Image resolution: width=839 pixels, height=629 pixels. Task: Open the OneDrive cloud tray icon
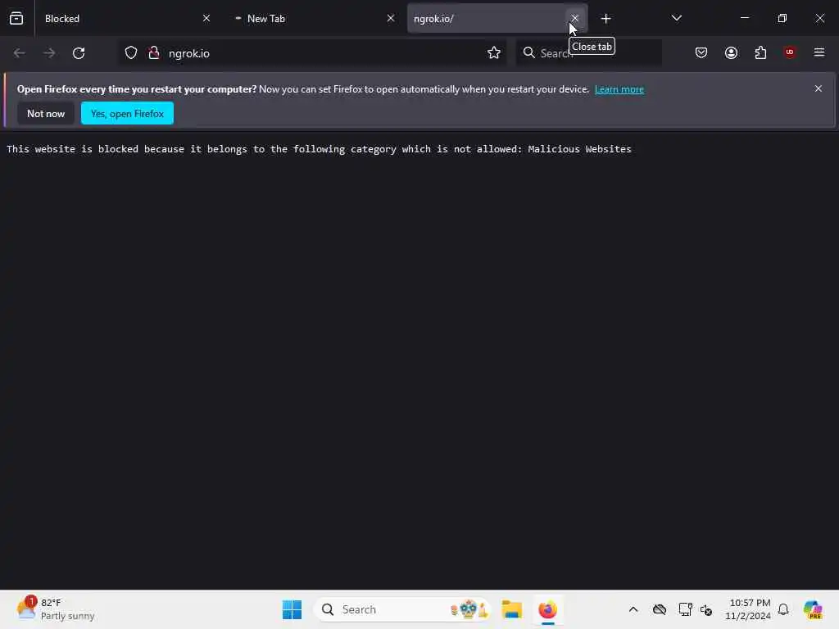[x=660, y=609]
